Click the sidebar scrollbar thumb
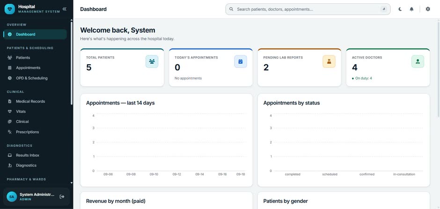 (72, 63)
